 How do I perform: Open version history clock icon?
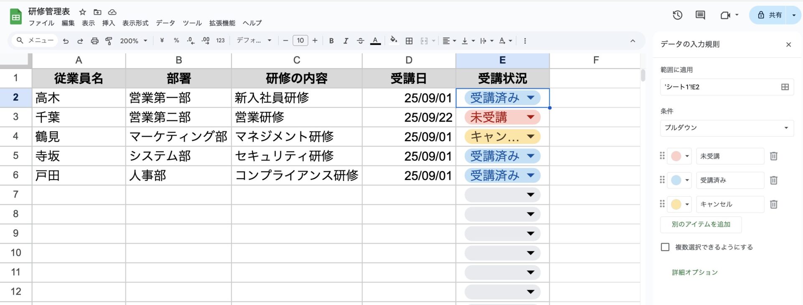(677, 15)
